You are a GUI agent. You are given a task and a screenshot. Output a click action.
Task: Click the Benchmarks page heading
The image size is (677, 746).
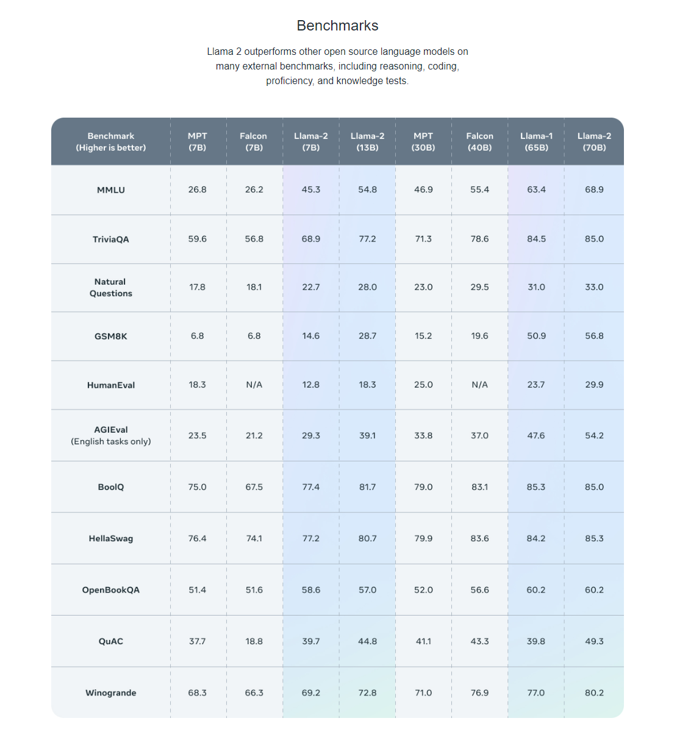337,26
